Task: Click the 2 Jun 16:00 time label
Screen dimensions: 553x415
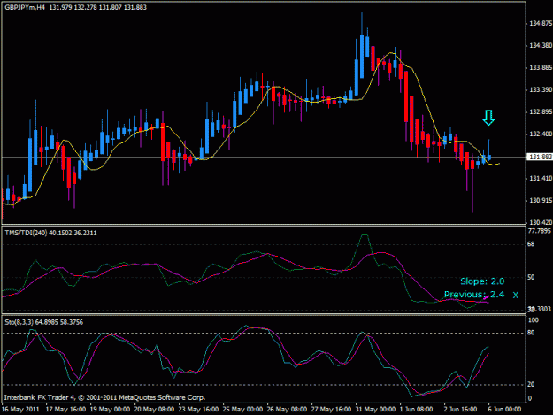Action: coord(461,410)
